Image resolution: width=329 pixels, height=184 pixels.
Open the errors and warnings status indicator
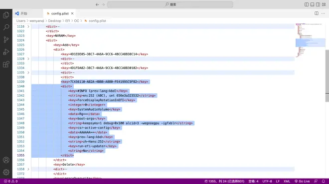11,182
